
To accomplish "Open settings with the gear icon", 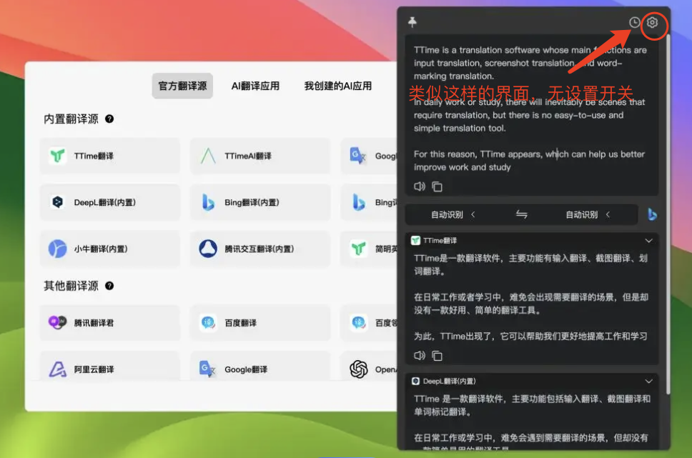I will (x=652, y=23).
